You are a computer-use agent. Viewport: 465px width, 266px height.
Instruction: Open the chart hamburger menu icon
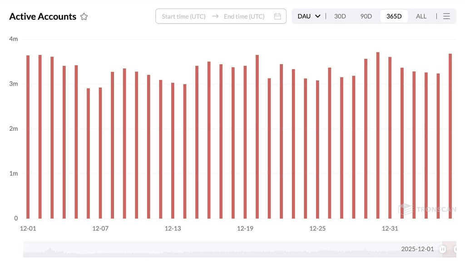click(x=446, y=16)
